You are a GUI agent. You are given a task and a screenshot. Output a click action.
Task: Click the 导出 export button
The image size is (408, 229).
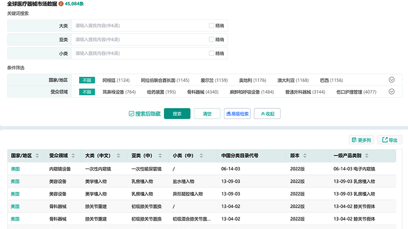(x=390, y=140)
